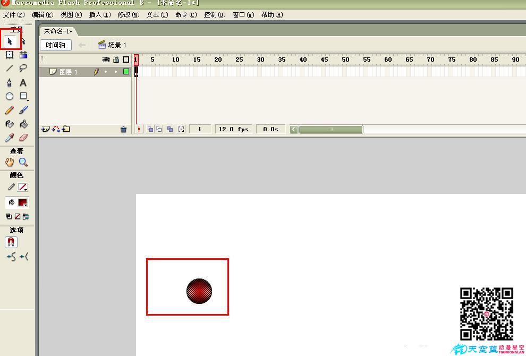Image resolution: width=526 pixels, height=356 pixels.
Task: Click the Smooth option icon
Action: point(11,257)
